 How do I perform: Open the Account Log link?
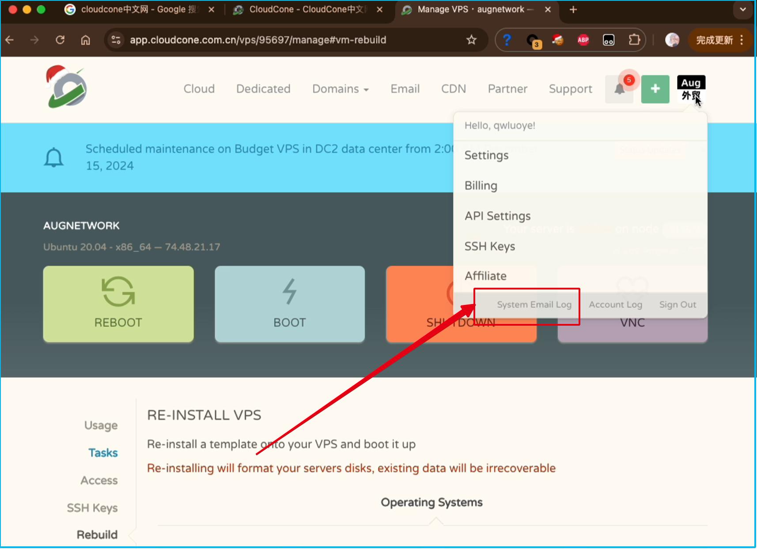pyautogui.click(x=616, y=305)
